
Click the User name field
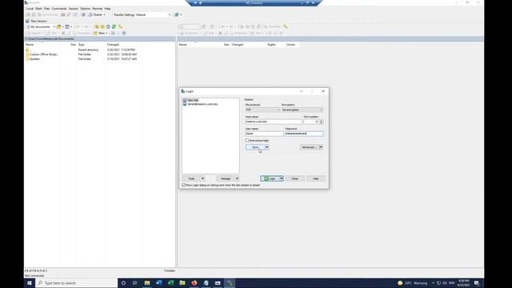[265, 134]
